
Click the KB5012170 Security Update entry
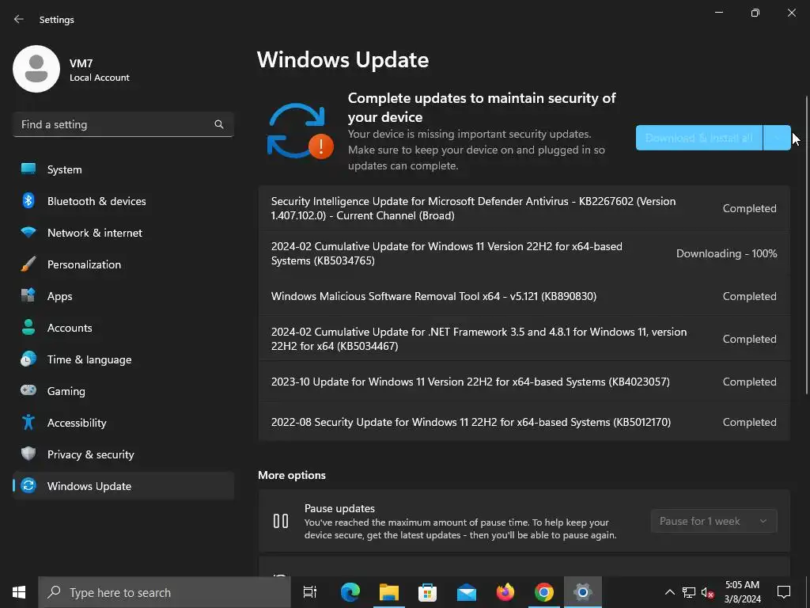tap(524, 422)
